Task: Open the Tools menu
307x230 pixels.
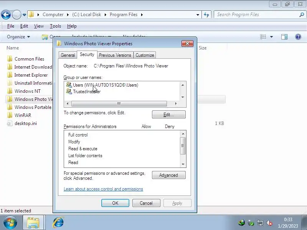Action: coord(55,26)
